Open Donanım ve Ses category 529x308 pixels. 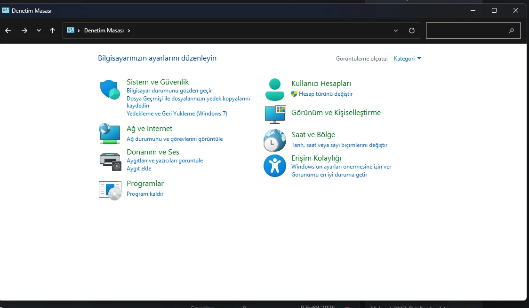[x=153, y=152]
